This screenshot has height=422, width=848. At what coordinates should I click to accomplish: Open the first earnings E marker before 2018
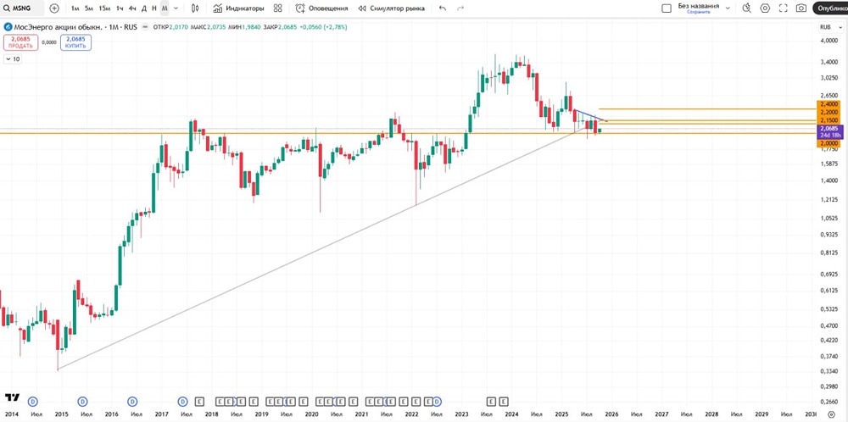(x=199, y=402)
